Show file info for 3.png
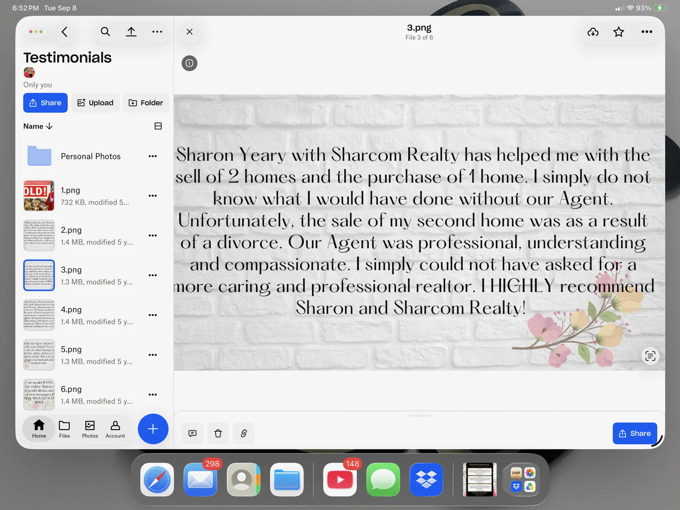The image size is (680, 510). point(189,63)
